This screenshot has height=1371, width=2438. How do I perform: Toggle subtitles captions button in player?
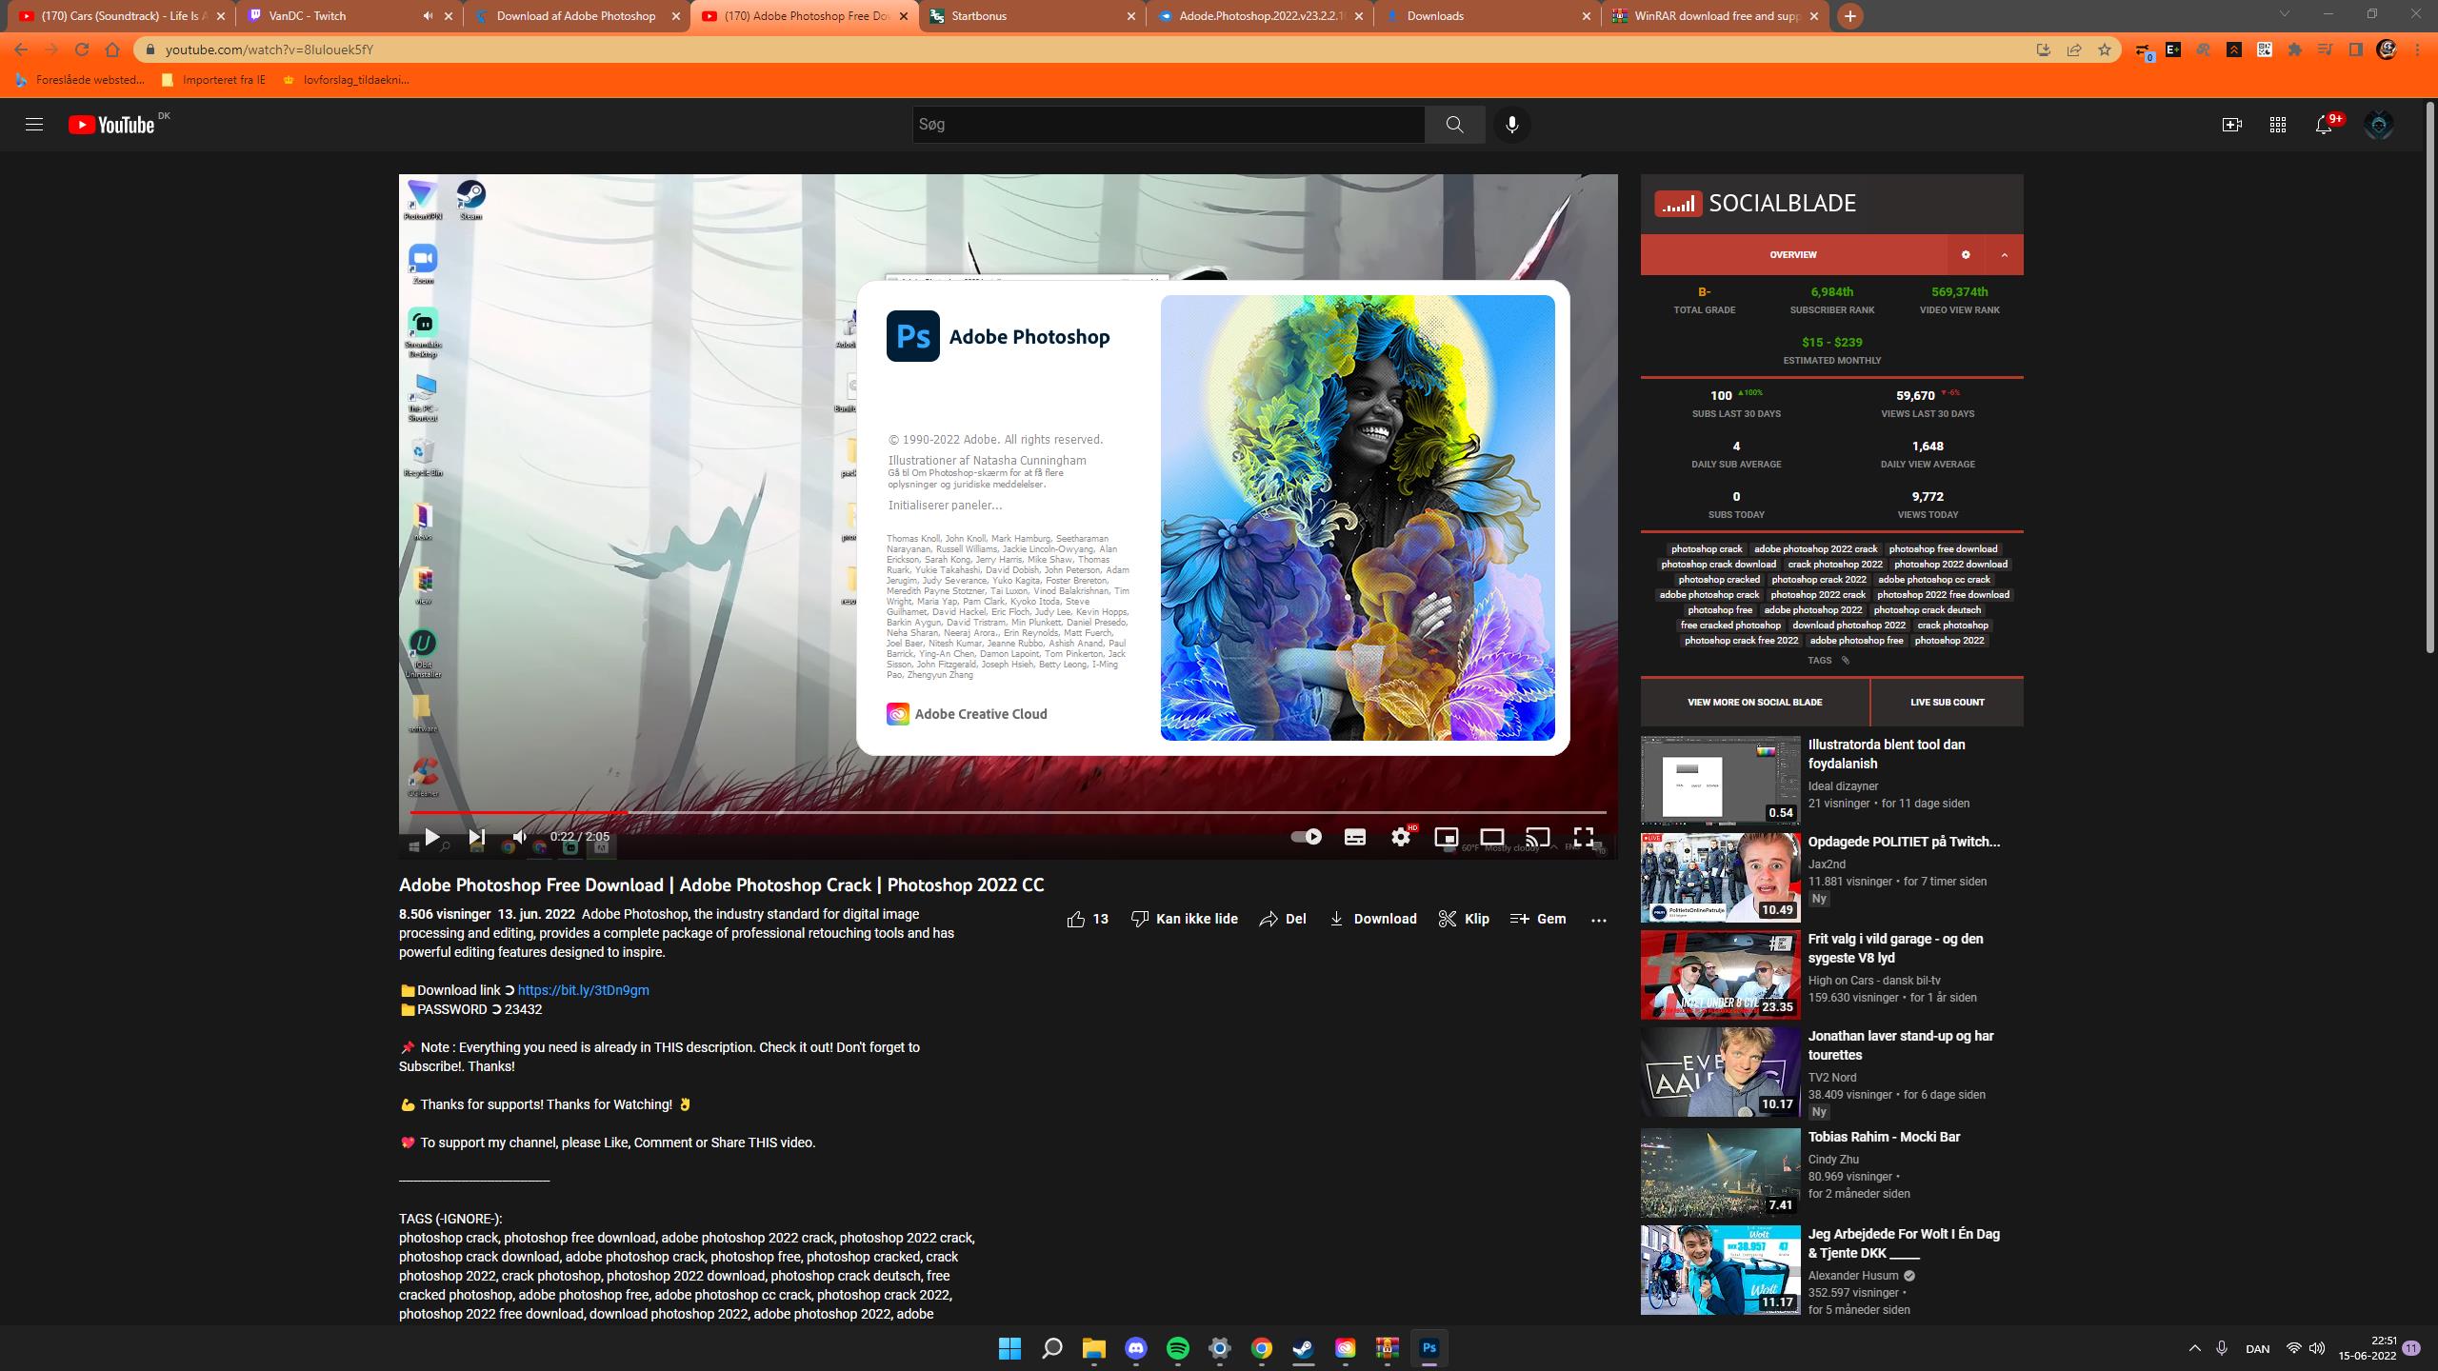[1354, 837]
